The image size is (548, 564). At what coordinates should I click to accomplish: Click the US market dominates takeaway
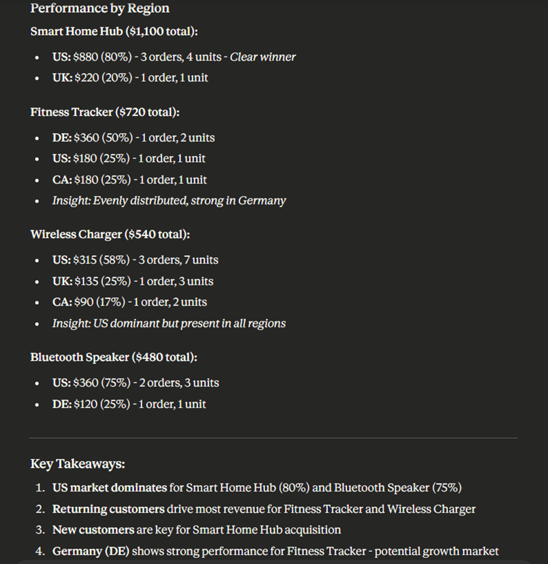(x=257, y=488)
